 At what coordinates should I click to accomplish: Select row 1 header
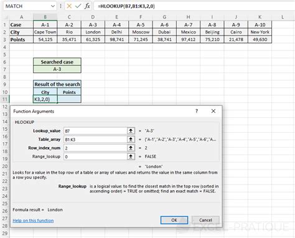[4, 25]
